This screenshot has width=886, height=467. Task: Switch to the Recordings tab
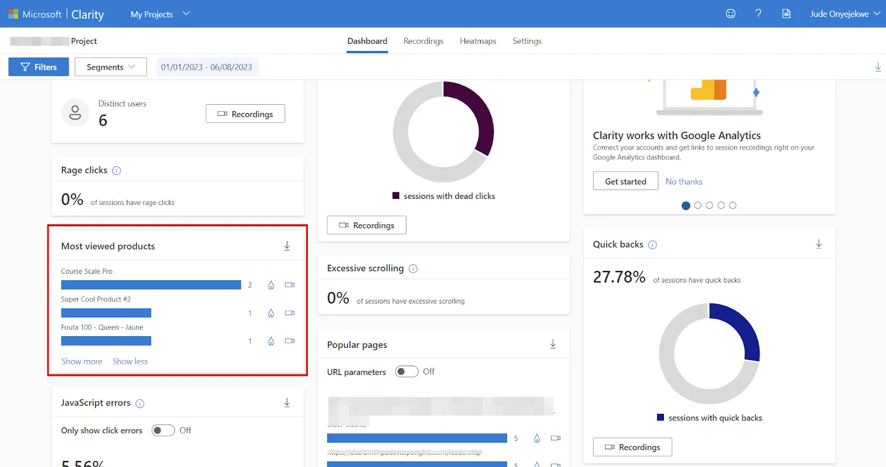(423, 41)
